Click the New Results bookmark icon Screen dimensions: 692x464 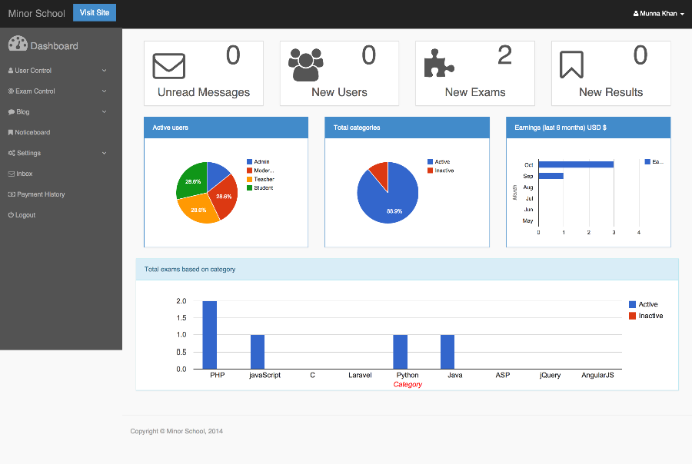click(571, 65)
